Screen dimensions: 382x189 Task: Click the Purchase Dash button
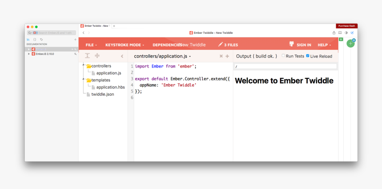click(346, 26)
